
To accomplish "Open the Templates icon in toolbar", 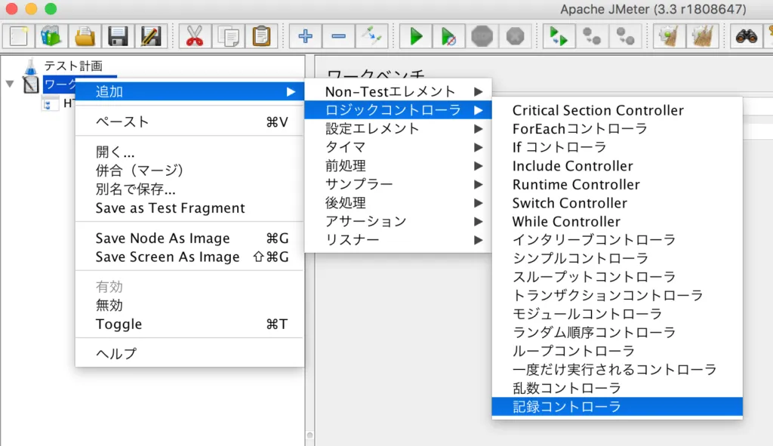I will [x=51, y=36].
